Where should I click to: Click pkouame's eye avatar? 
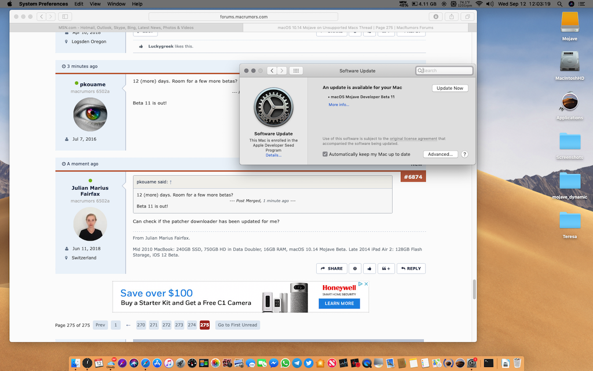point(90,114)
